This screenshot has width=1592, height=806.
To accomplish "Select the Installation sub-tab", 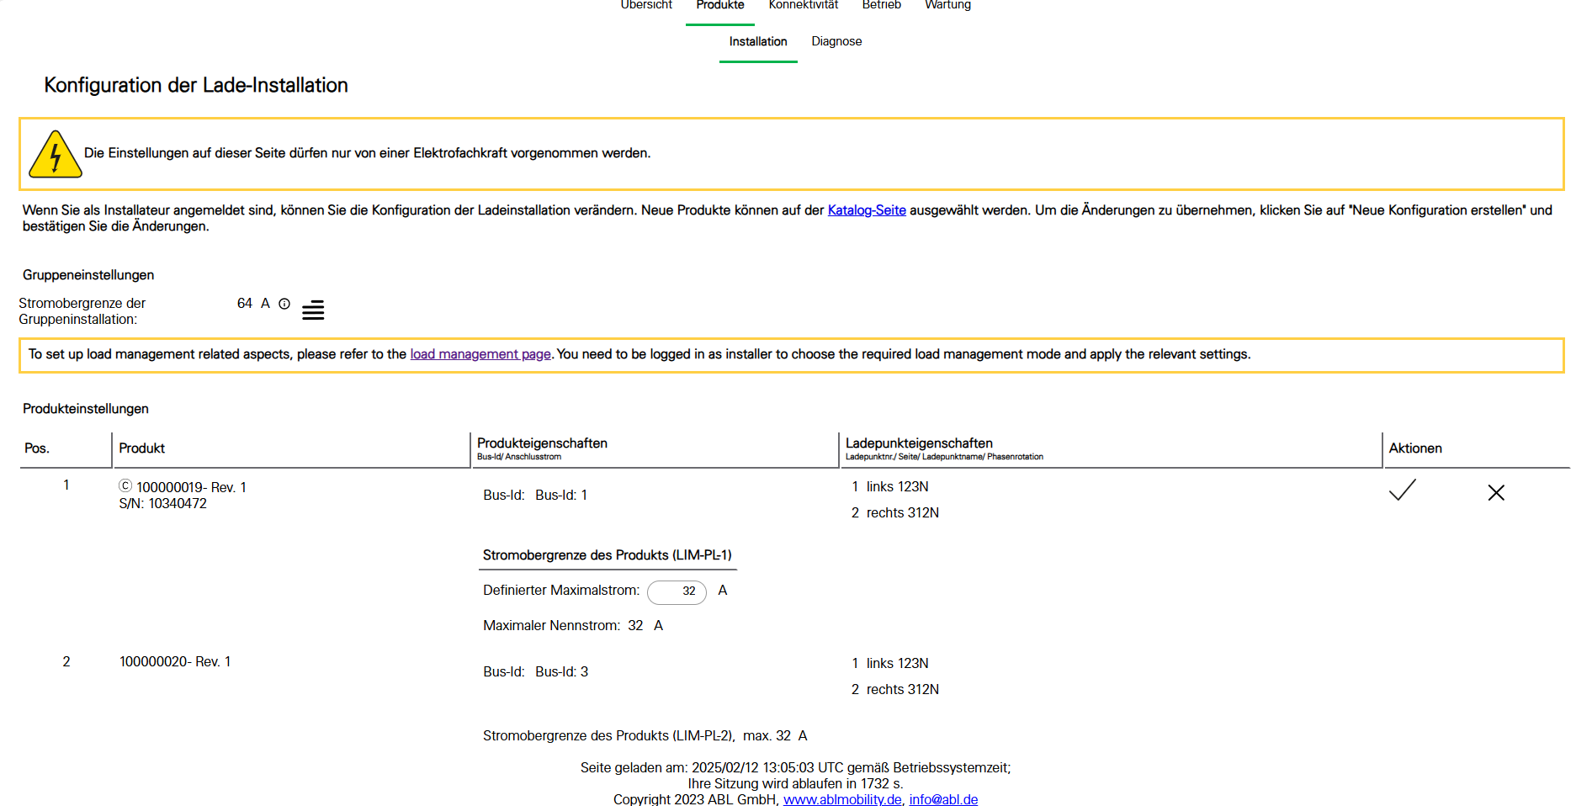I will 758,41.
